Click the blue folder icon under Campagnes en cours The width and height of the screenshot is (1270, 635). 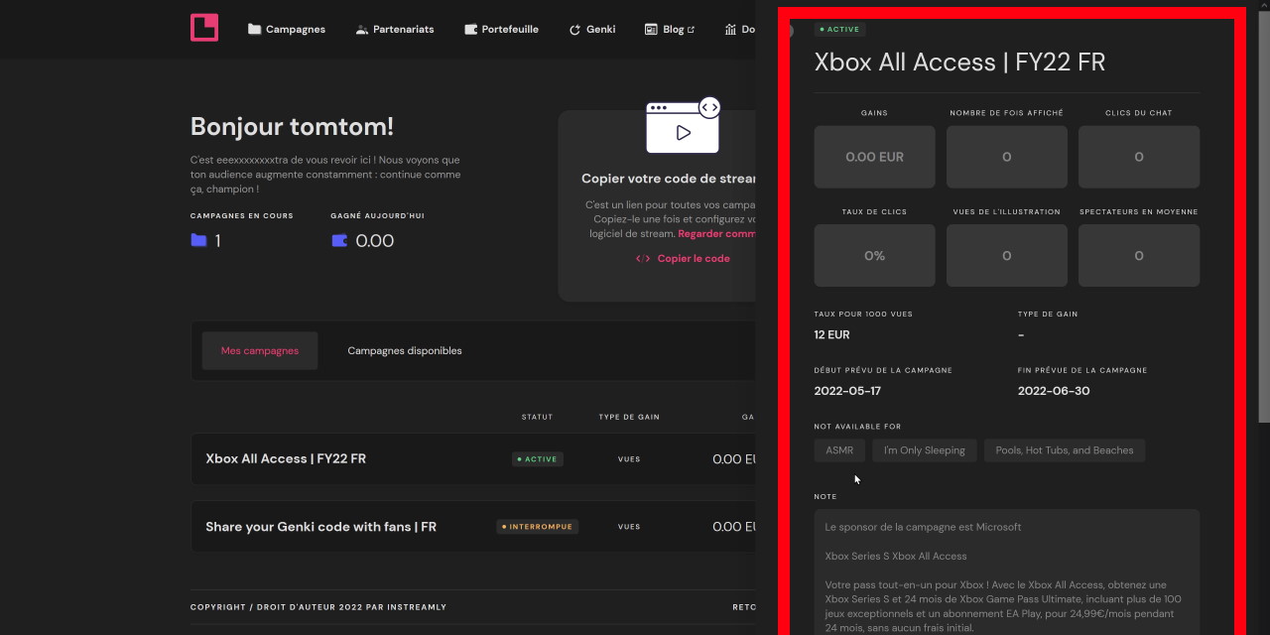[198, 240]
